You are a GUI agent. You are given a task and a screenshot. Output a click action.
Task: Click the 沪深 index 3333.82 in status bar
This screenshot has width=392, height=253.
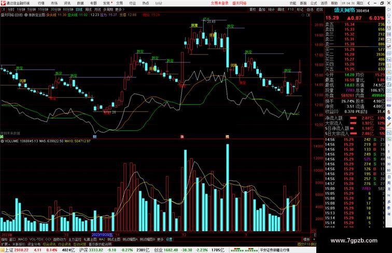click(96, 250)
